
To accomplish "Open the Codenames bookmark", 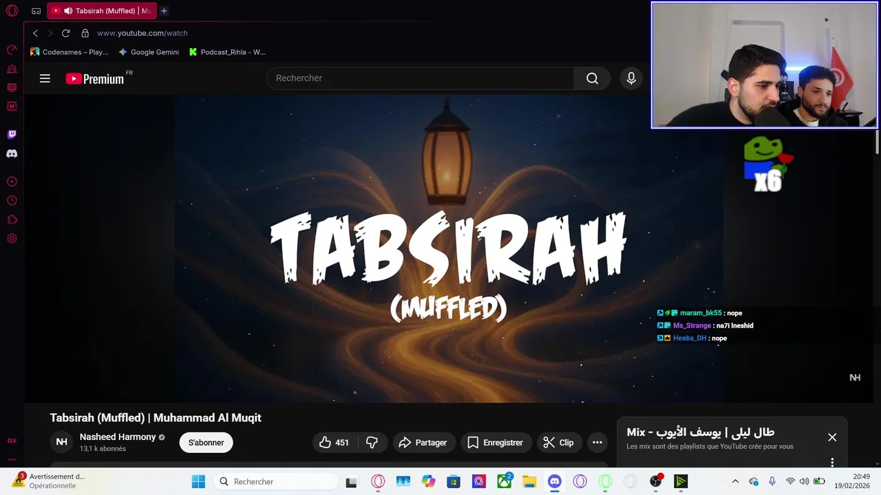I will [x=69, y=52].
